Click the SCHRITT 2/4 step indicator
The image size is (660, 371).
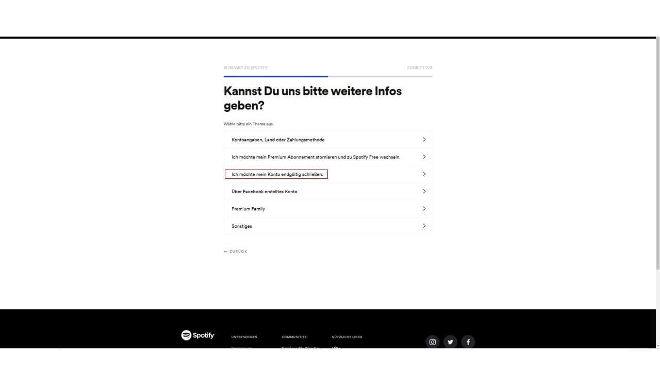(x=420, y=68)
